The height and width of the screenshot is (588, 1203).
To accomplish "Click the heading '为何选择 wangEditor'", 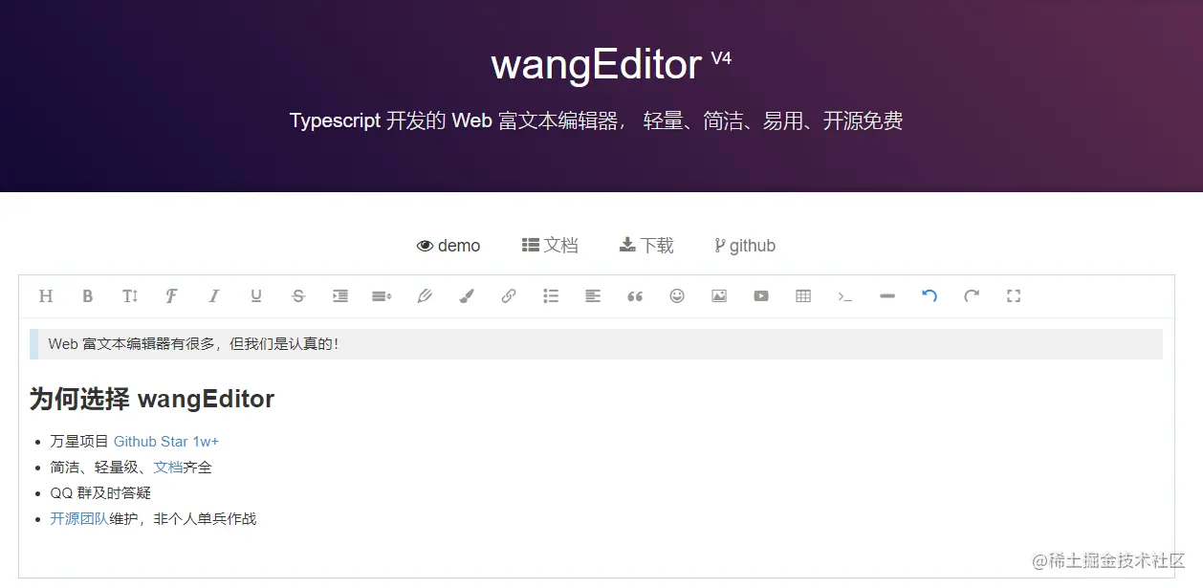I will tap(152, 399).
